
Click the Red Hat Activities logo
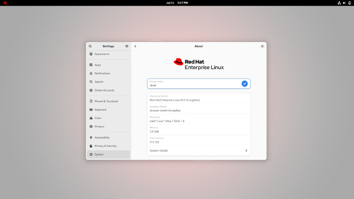click(x=5, y=3)
